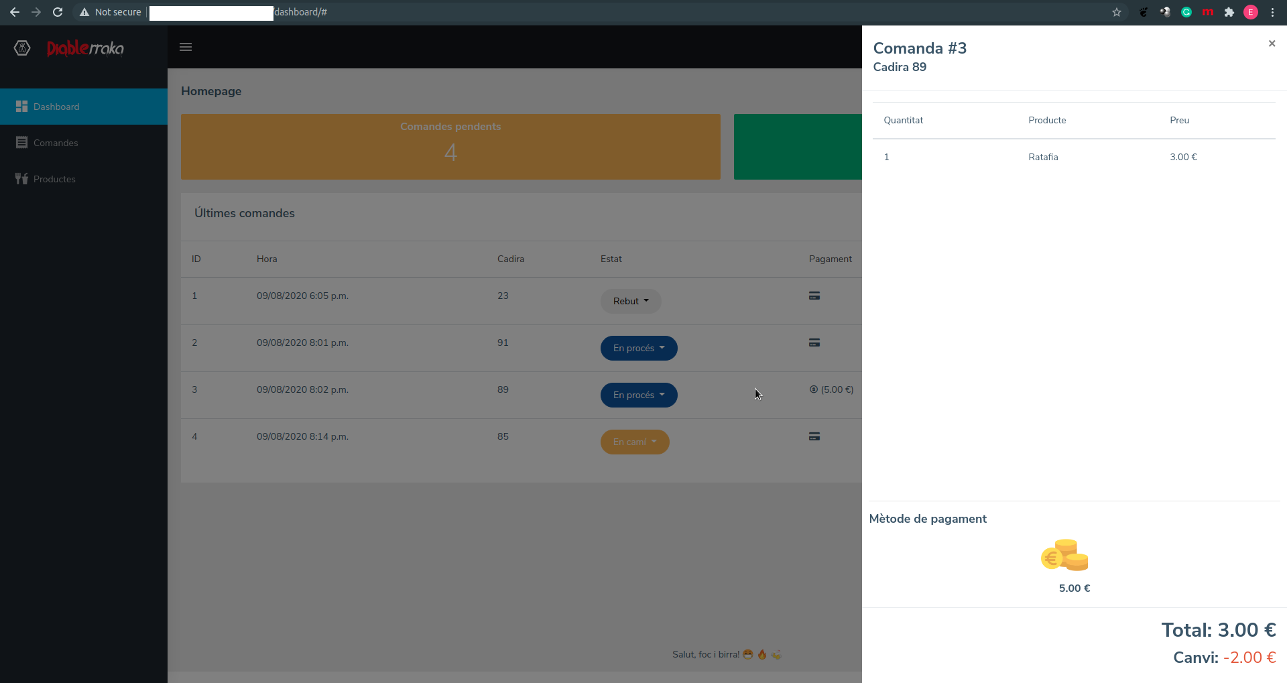Open En procés dropdown for order 2
This screenshot has width=1287, height=683.
(x=639, y=348)
